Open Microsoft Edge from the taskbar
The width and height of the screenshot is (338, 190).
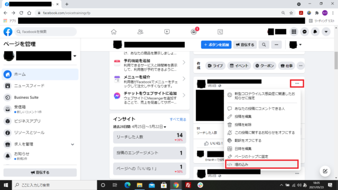[x=127, y=185]
